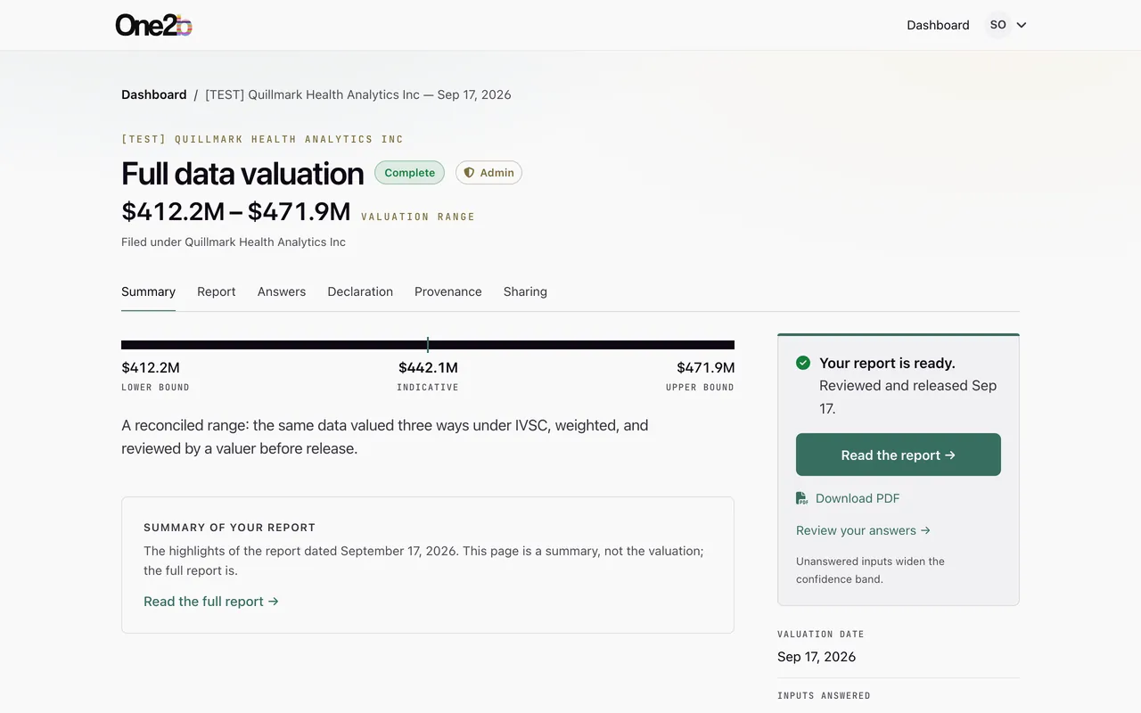The image size is (1141, 713).
Task: Click the Complete status badge
Action: pyautogui.click(x=409, y=173)
